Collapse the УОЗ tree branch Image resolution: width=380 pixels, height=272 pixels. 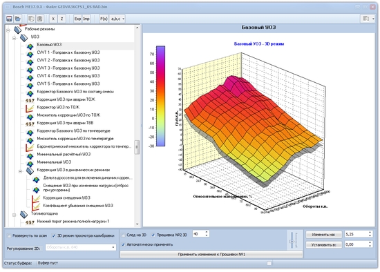pos(14,38)
